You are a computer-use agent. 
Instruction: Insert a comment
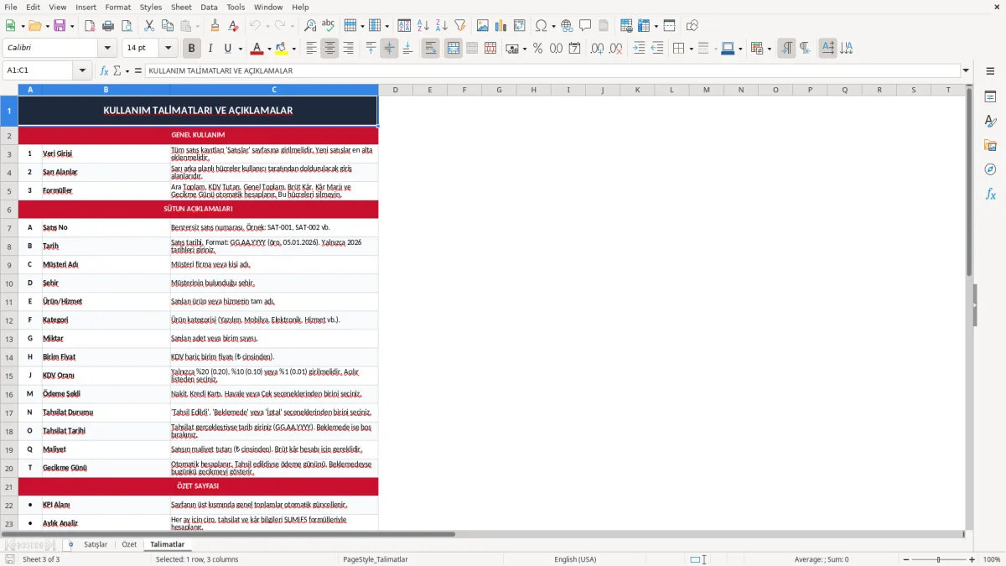(x=585, y=26)
